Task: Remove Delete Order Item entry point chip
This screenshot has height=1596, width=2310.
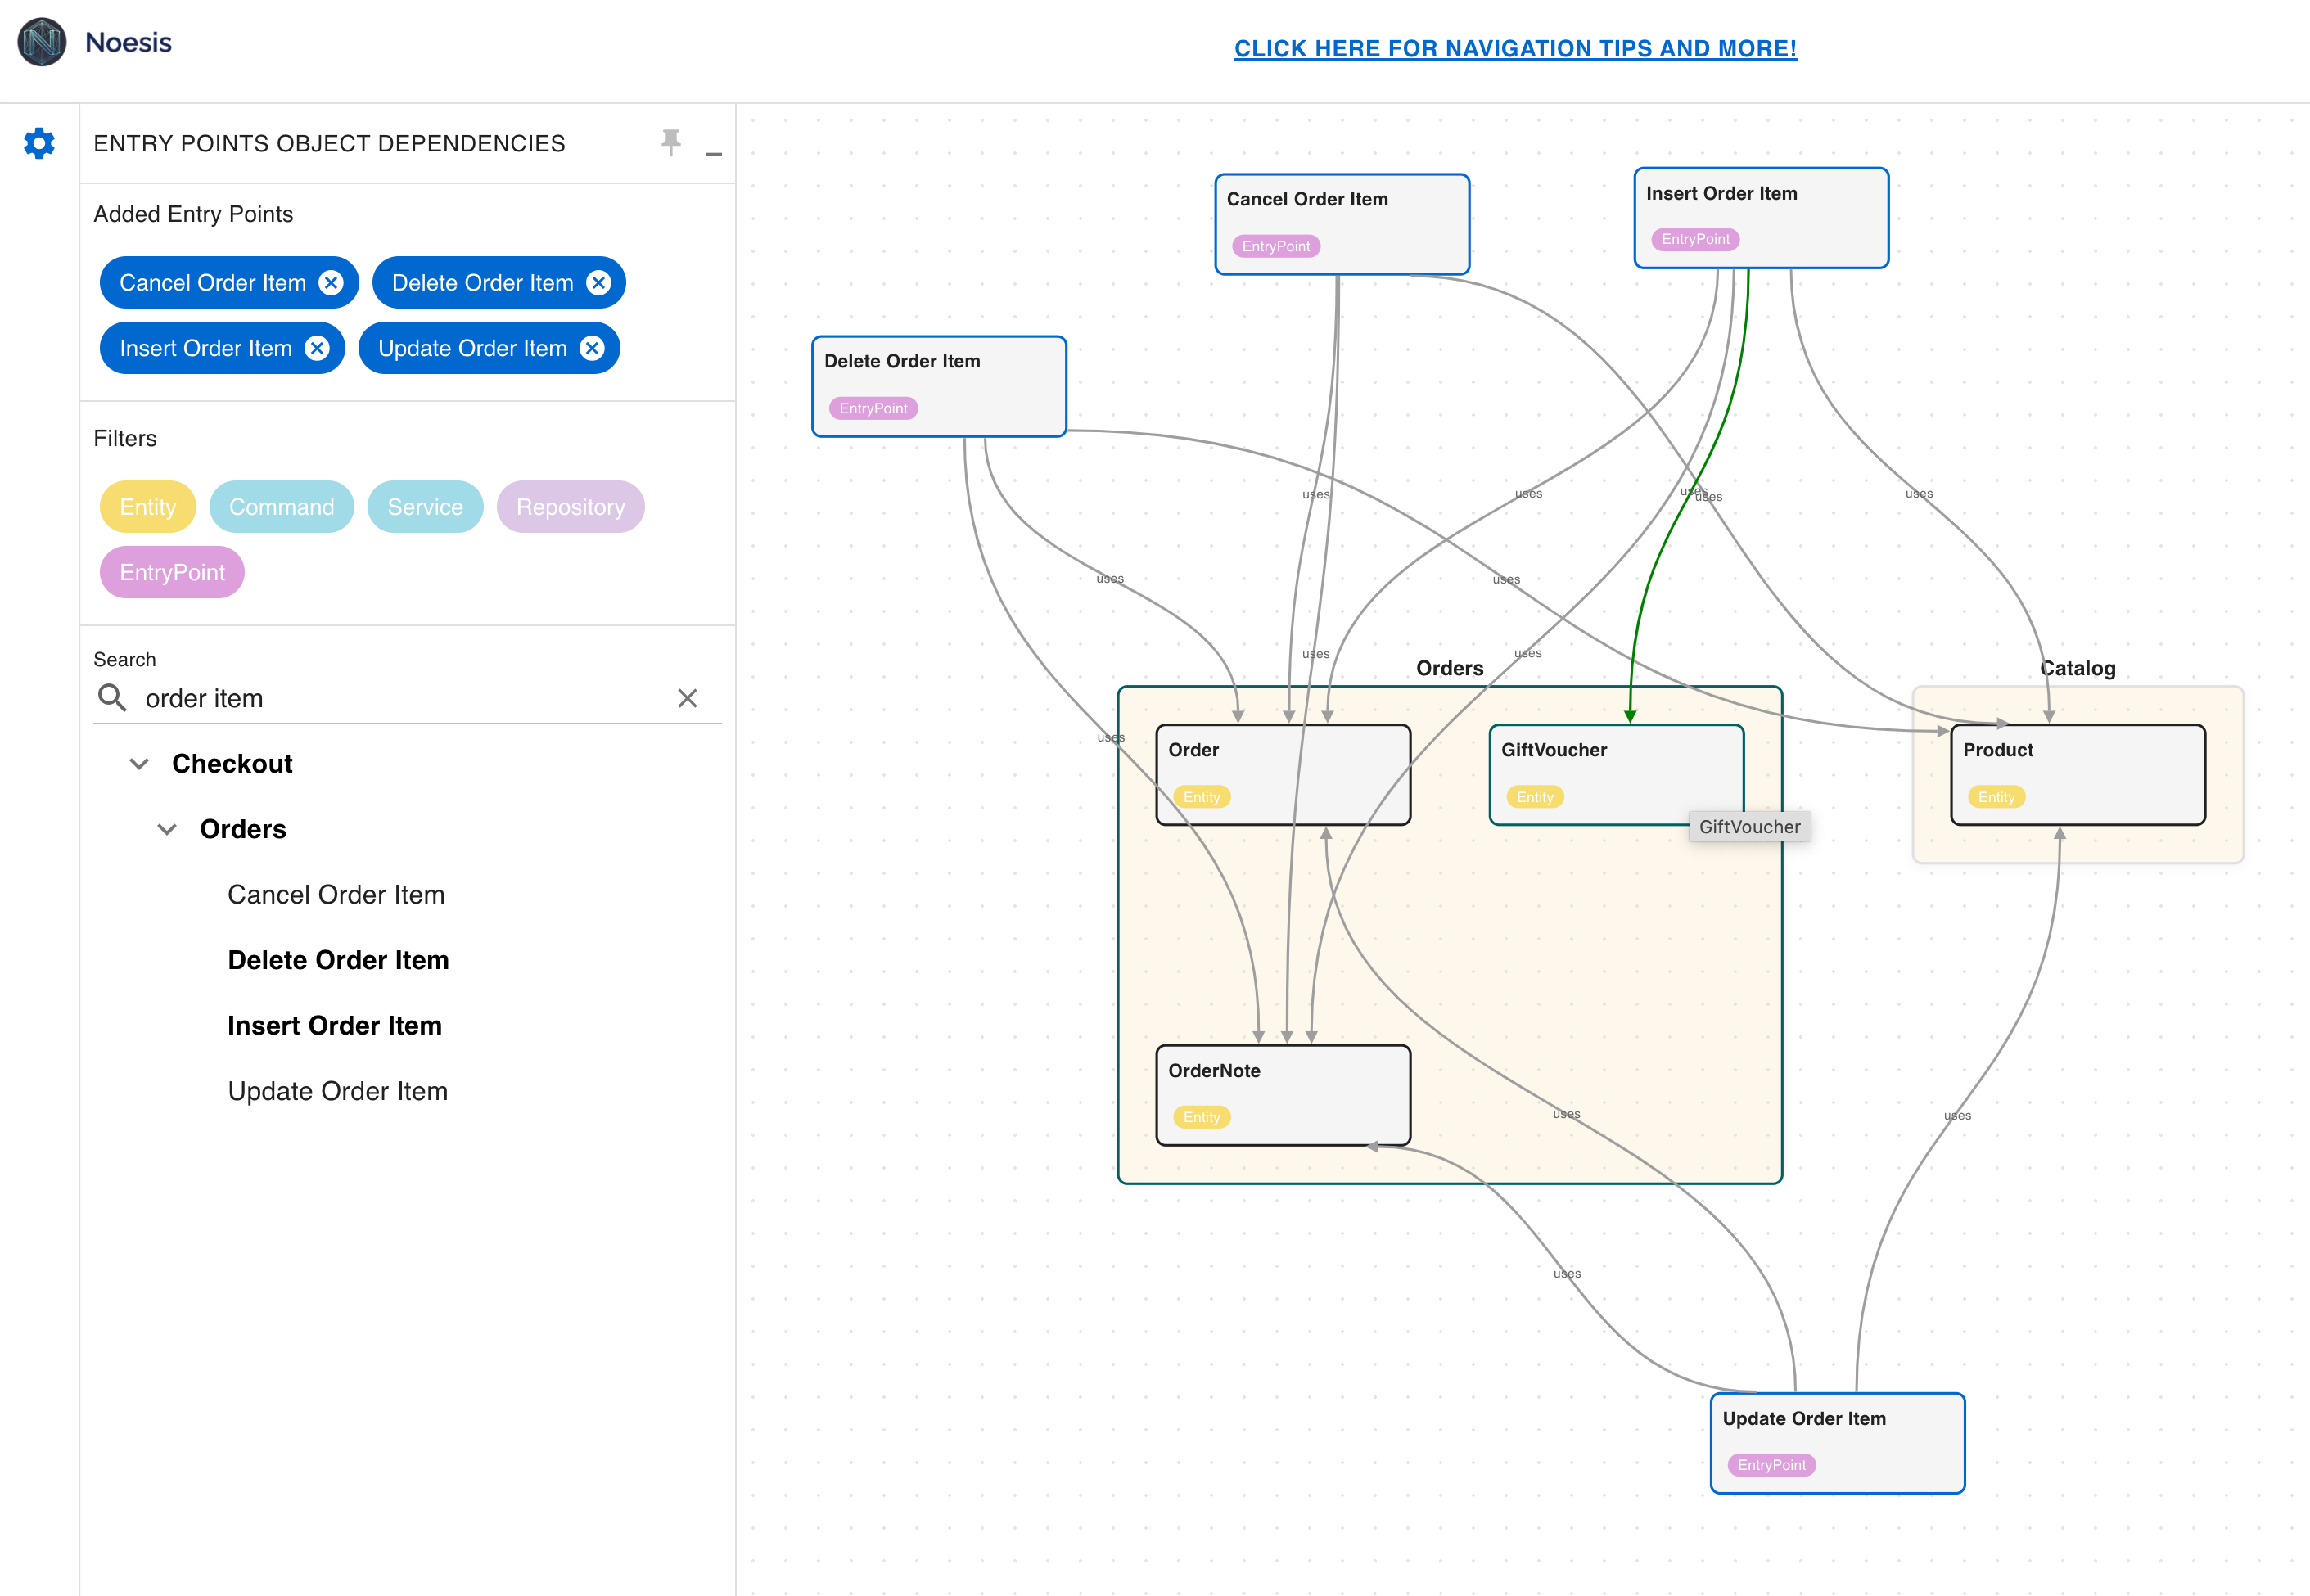Action: pos(598,283)
